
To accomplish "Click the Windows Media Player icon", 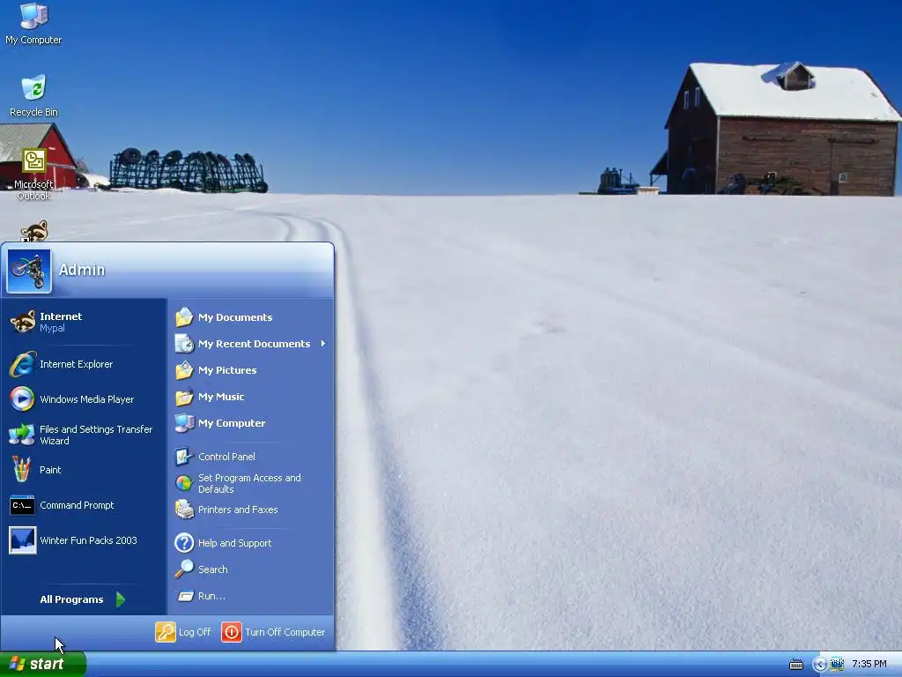I will (22, 399).
